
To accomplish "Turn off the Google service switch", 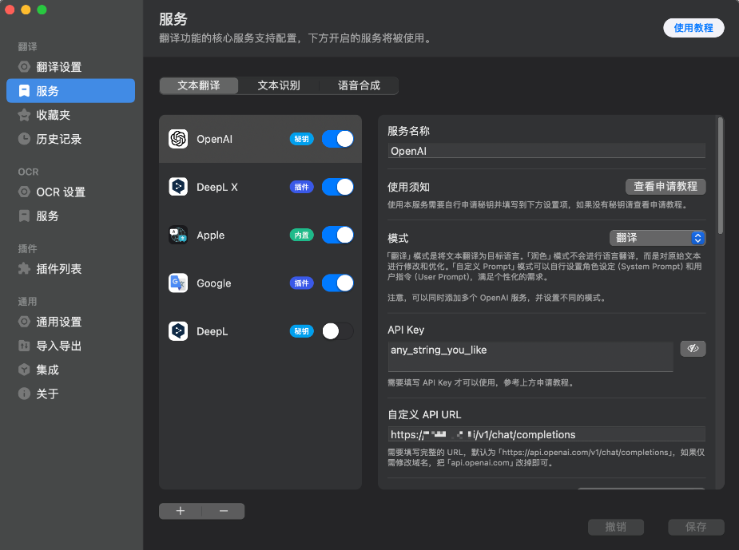I will point(338,283).
